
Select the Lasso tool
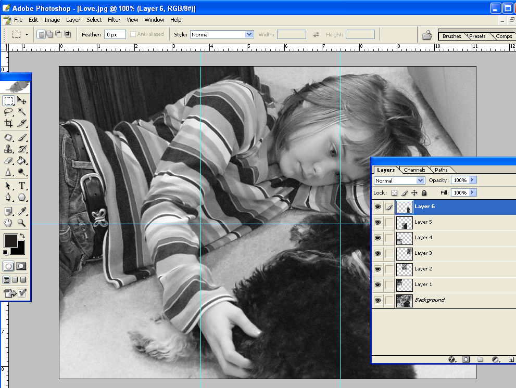pos(8,112)
